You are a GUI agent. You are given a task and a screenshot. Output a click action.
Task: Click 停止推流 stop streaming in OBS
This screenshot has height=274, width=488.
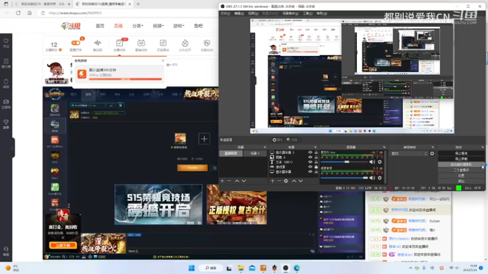point(461,153)
